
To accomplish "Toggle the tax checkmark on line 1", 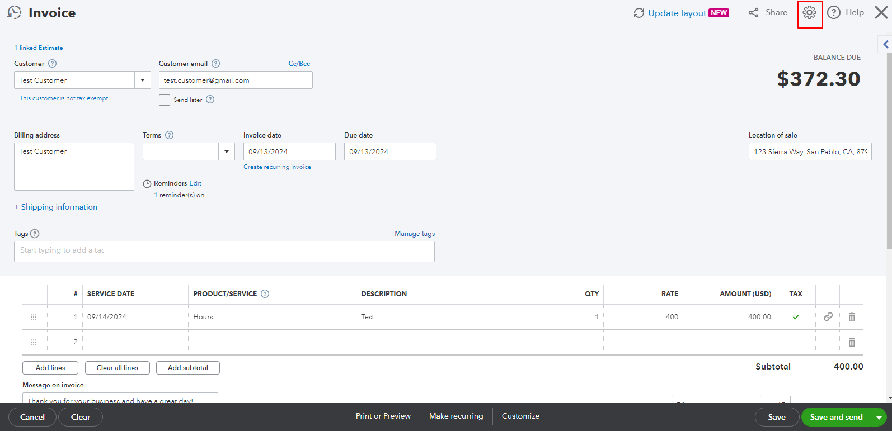I will pyautogui.click(x=795, y=317).
